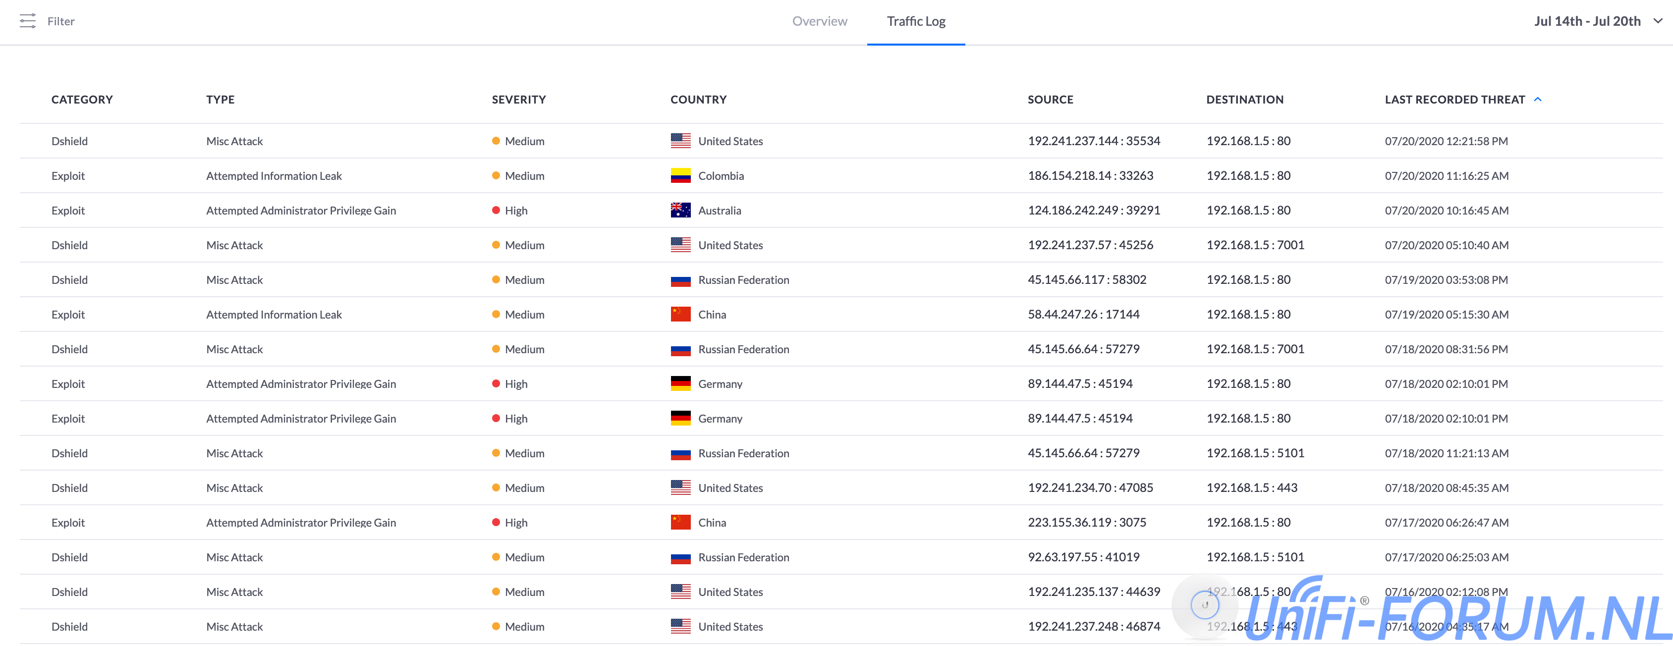Switch to the Overview tab
Screen dimensions: 1673x646
[819, 21]
